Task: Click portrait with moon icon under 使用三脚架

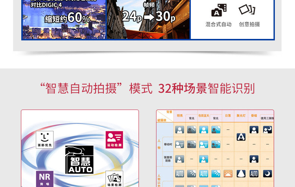Action: (x=267, y=130)
